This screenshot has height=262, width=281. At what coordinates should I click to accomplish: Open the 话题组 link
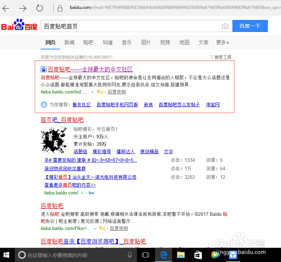(80, 151)
